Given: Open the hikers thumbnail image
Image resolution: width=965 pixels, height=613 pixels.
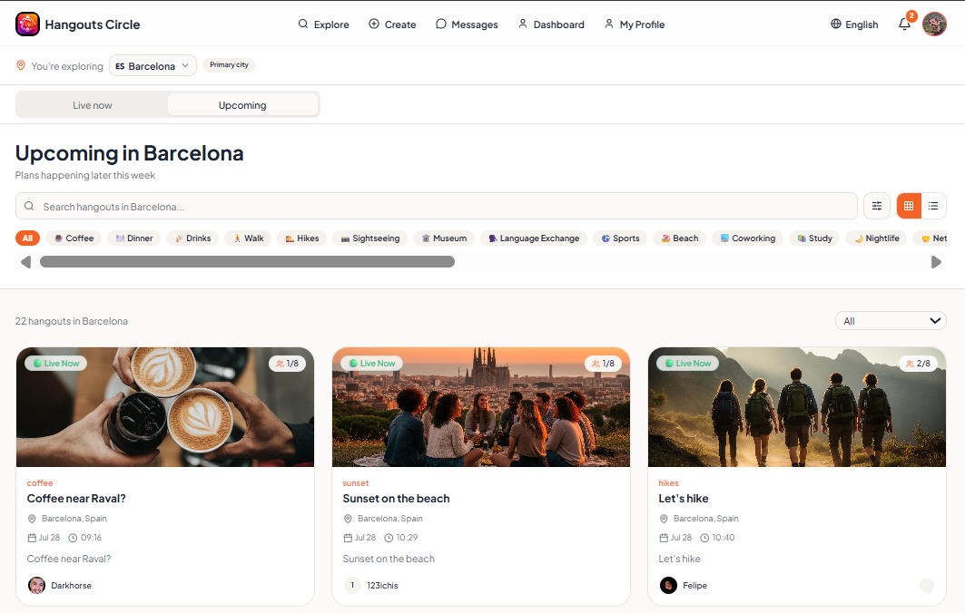Looking at the screenshot, I should [797, 407].
